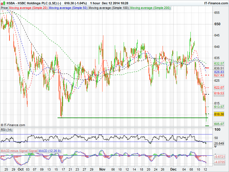This screenshot has width=229, height=172.
Task: Click the yellow 610.30 current price tag
Action: point(219,114)
